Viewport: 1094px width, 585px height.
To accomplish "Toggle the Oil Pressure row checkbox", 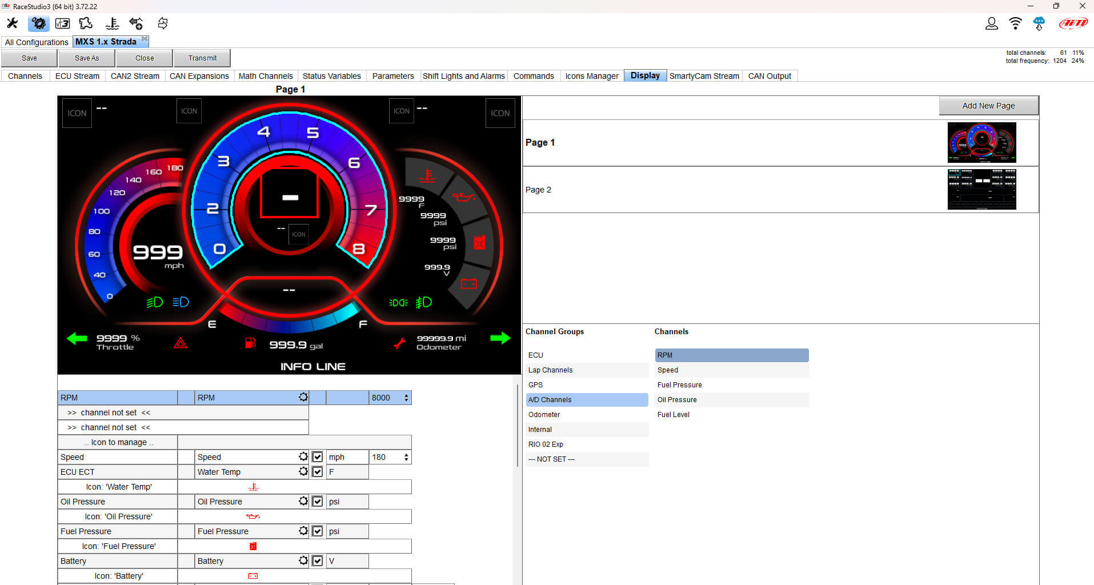I will [318, 502].
